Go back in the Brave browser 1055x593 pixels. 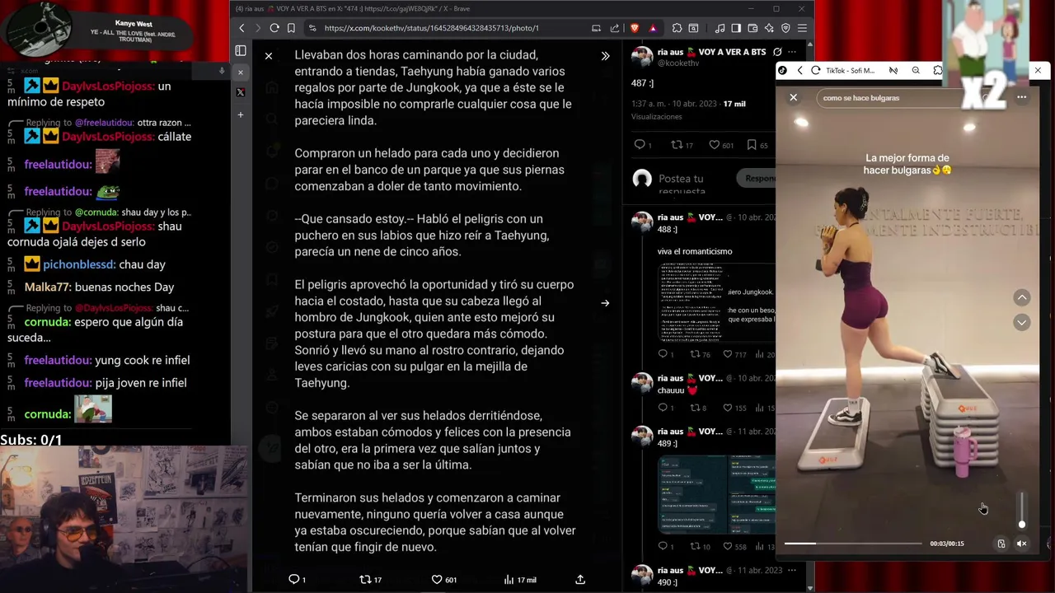241,28
